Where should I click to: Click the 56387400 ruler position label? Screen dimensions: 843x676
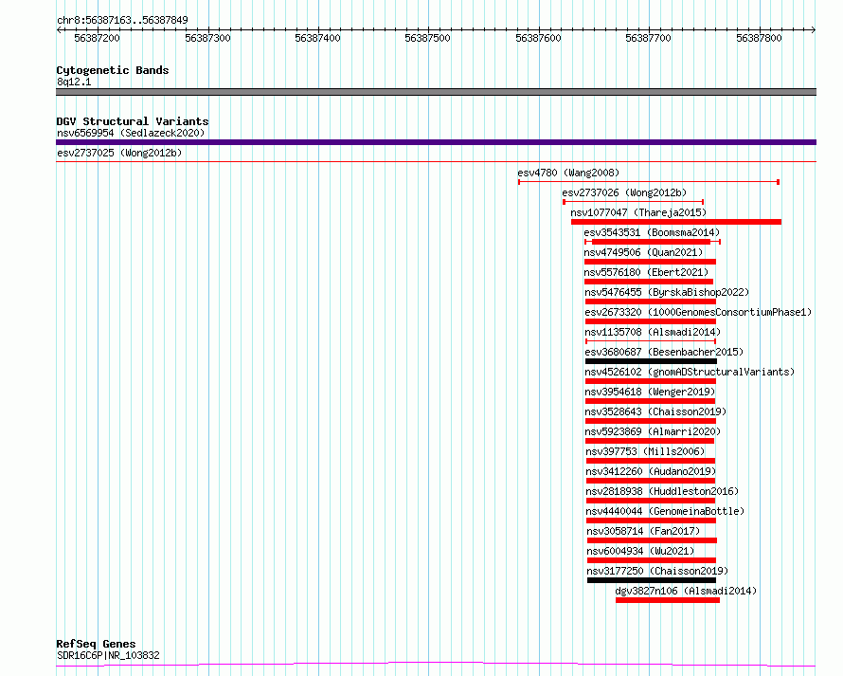pyautogui.click(x=317, y=38)
